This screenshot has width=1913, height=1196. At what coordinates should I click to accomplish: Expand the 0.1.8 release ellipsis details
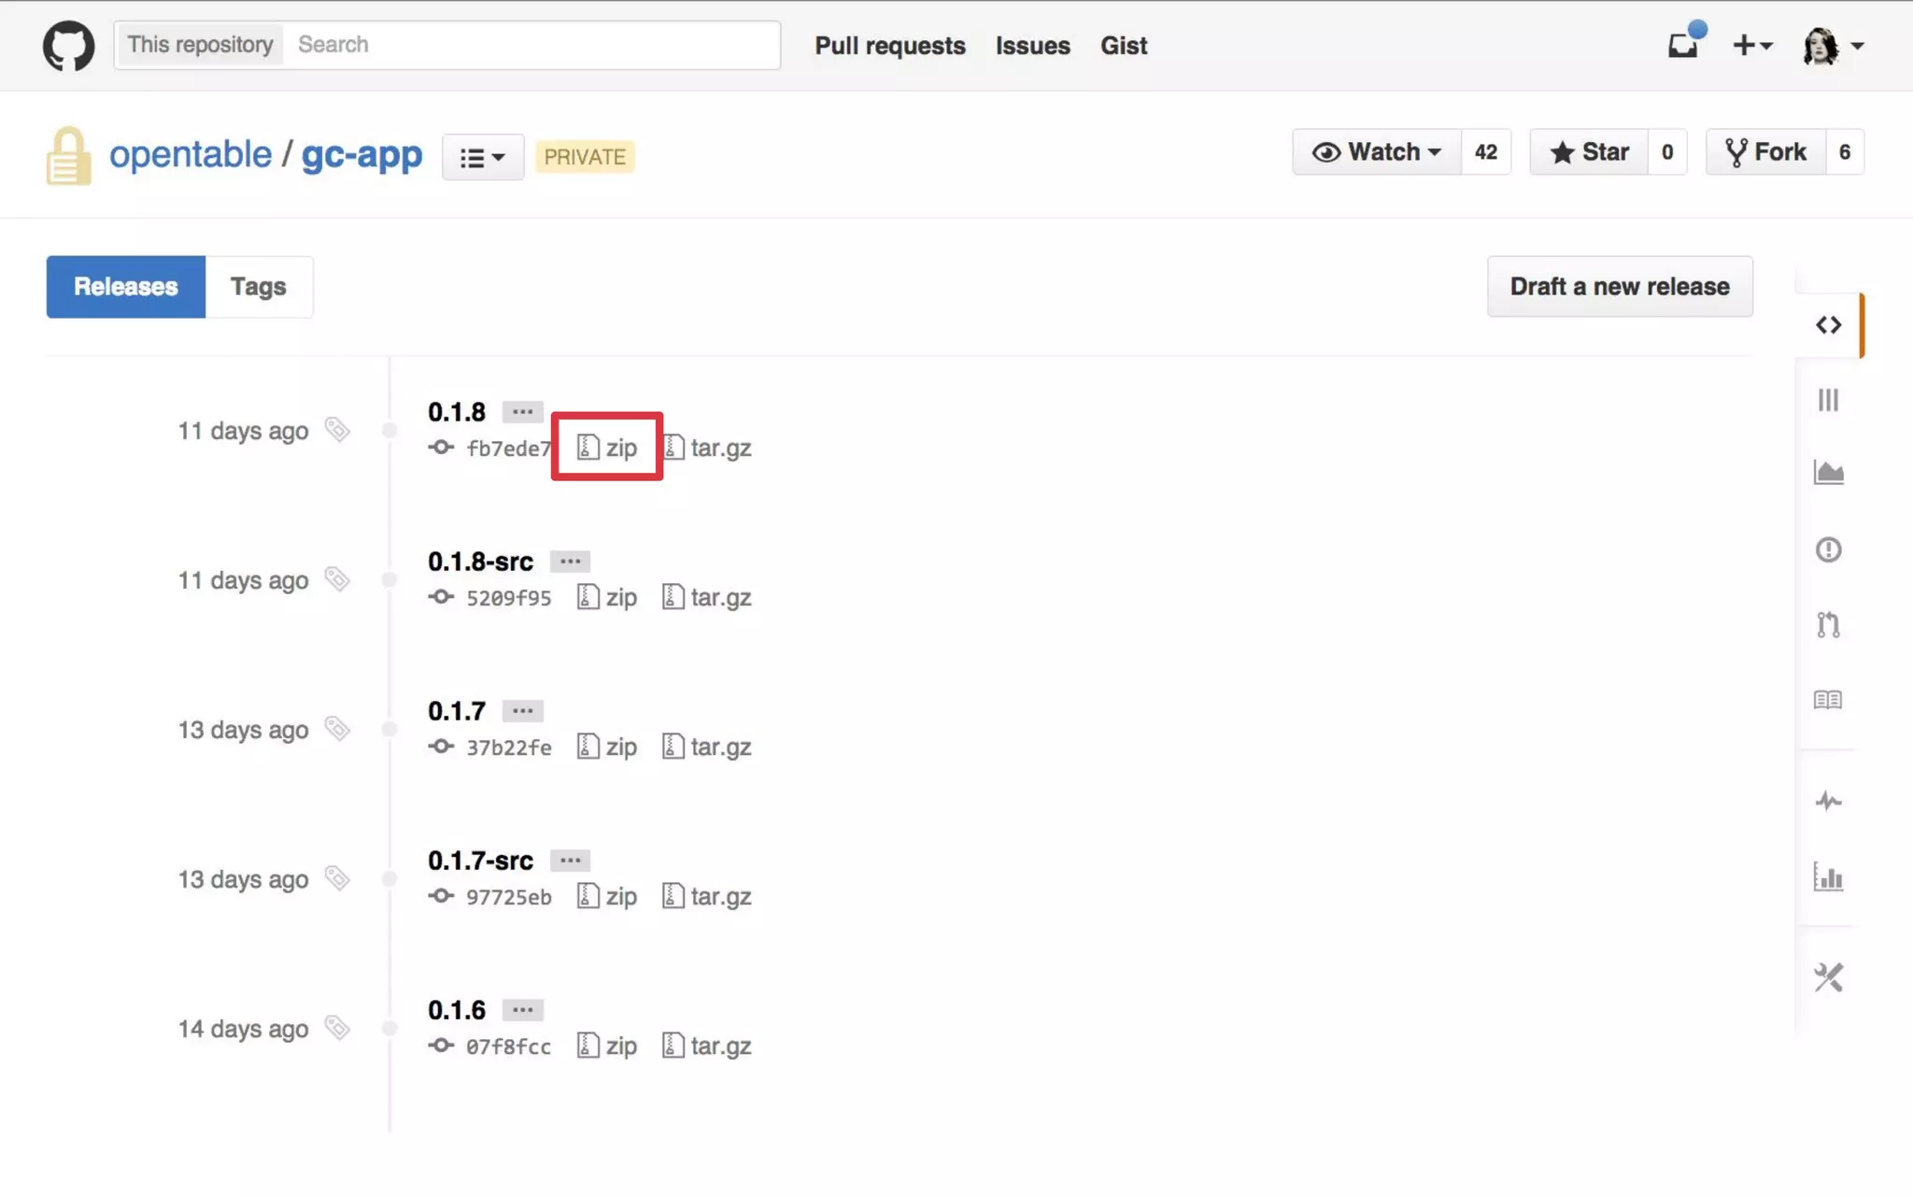coord(522,411)
